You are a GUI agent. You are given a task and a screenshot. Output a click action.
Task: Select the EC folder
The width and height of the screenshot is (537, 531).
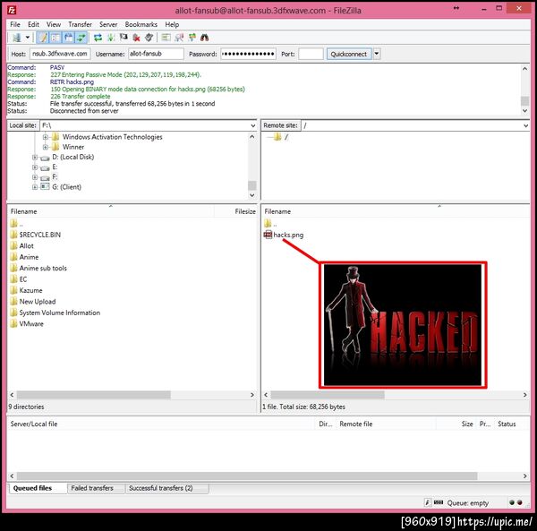click(x=23, y=279)
